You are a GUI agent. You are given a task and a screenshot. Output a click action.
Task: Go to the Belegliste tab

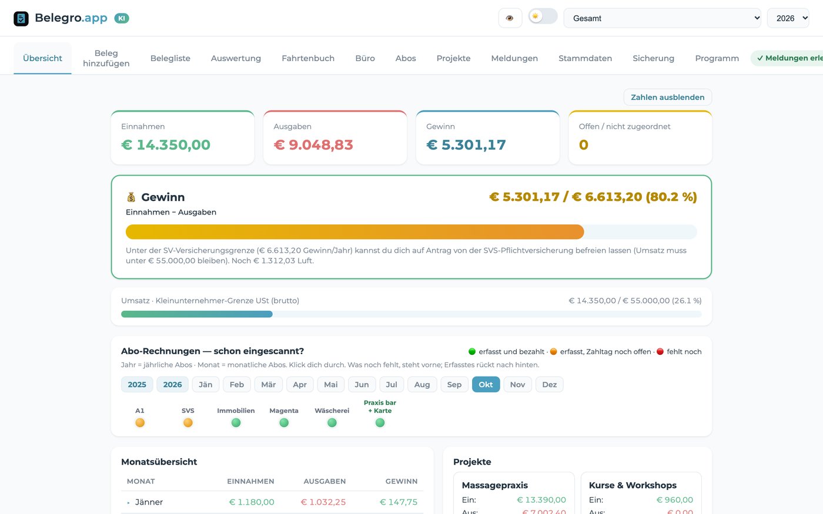[x=170, y=58]
